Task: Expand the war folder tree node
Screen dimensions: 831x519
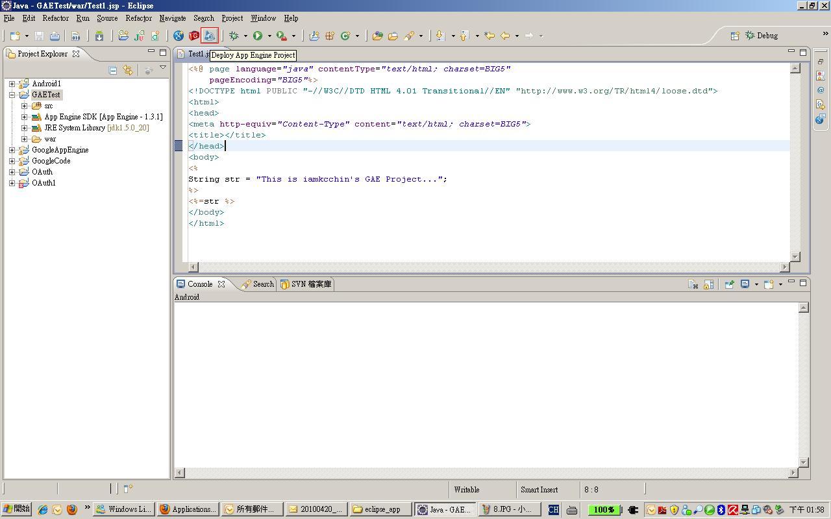Action: [x=25, y=139]
